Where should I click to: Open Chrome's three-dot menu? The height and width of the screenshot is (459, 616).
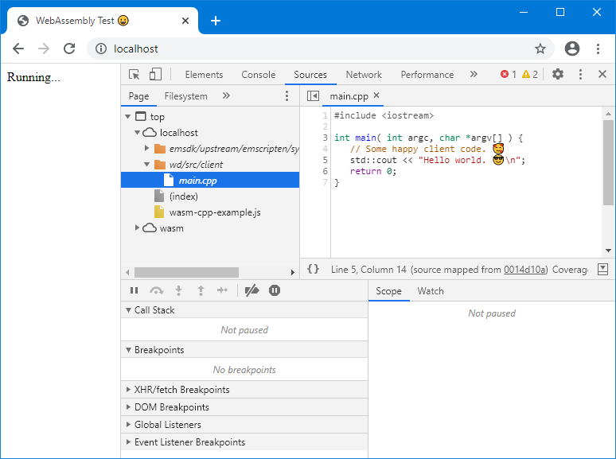point(598,49)
